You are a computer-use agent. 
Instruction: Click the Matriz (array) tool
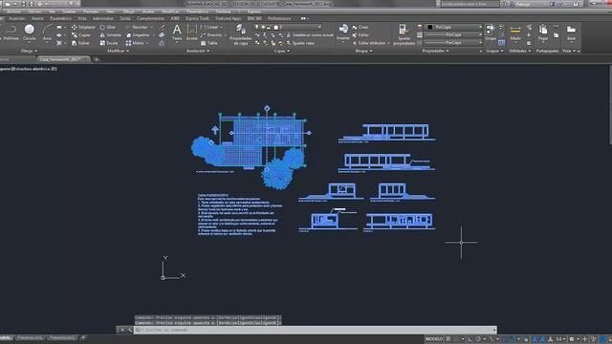tap(135, 43)
